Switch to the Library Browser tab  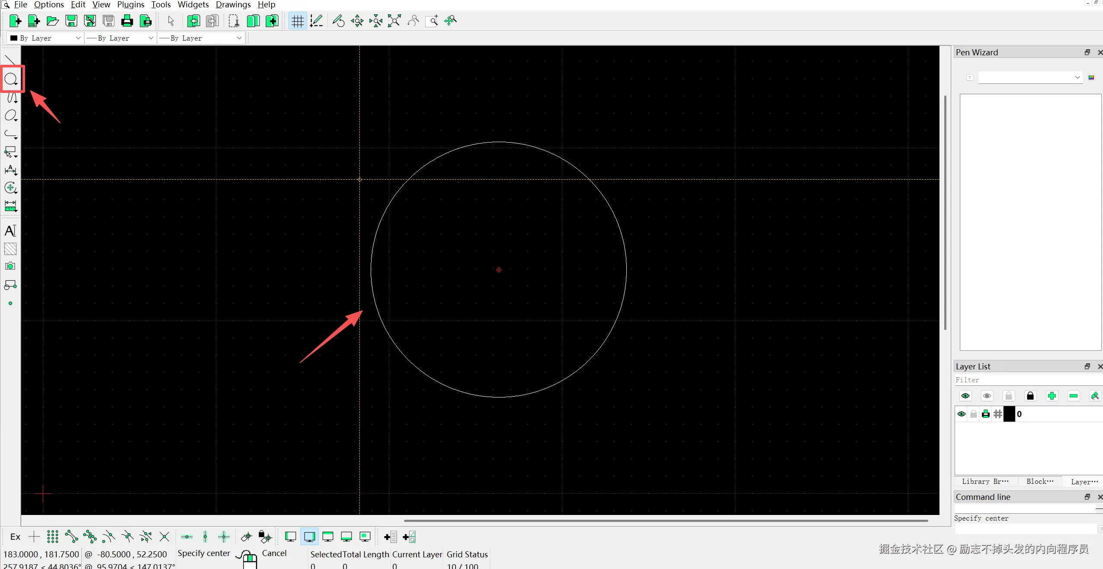985,481
